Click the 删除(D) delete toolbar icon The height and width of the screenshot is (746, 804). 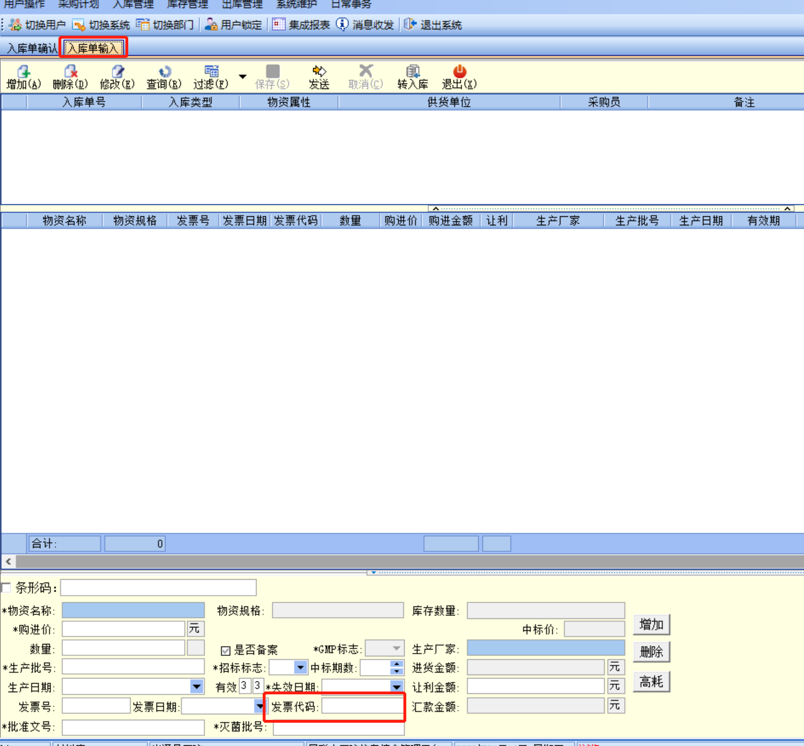pos(70,72)
